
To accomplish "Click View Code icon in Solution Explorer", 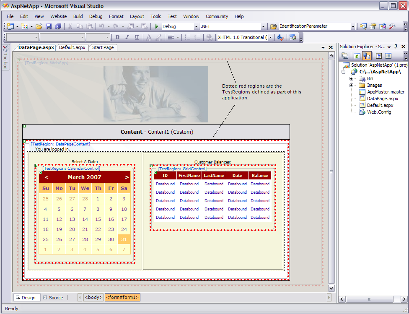I will coord(379,56).
